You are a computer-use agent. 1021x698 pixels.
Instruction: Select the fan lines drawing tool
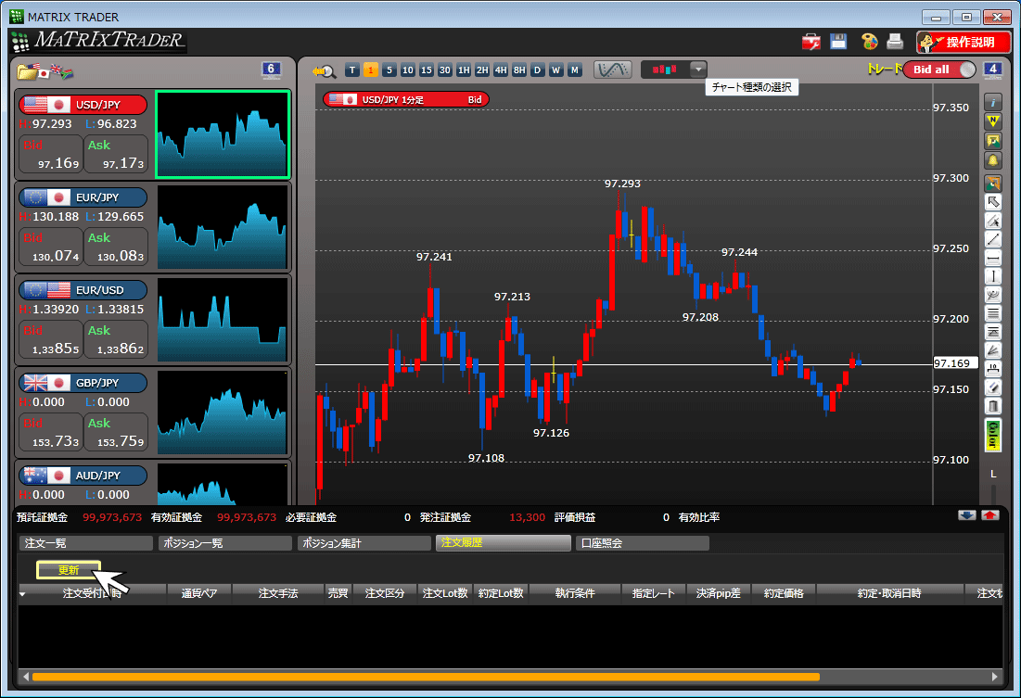click(993, 351)
